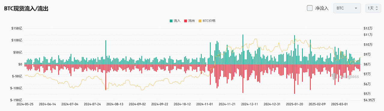The image size is (384, 111).
Task: Click the 2024-11-01 date axis label
Action: (x=204, y=104)
